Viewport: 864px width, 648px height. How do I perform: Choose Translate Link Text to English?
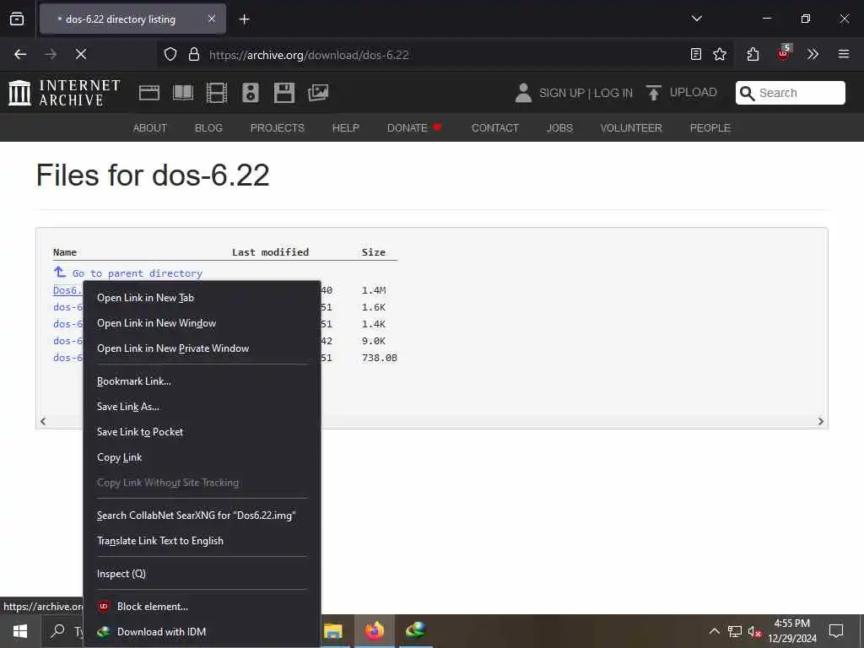pos(202,541)
